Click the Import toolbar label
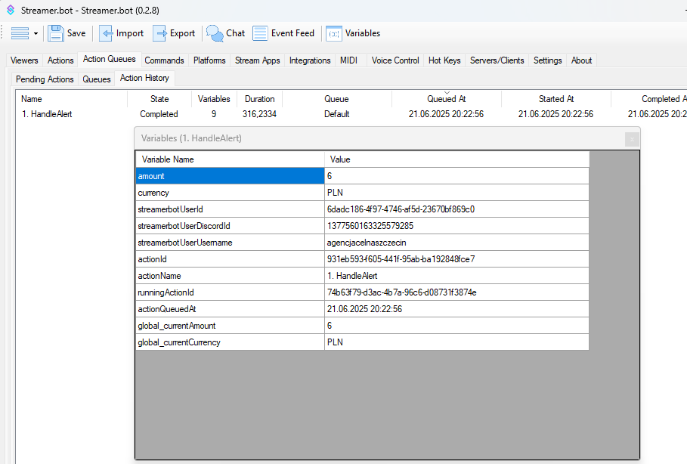687x464 pixels. [130, 33]
